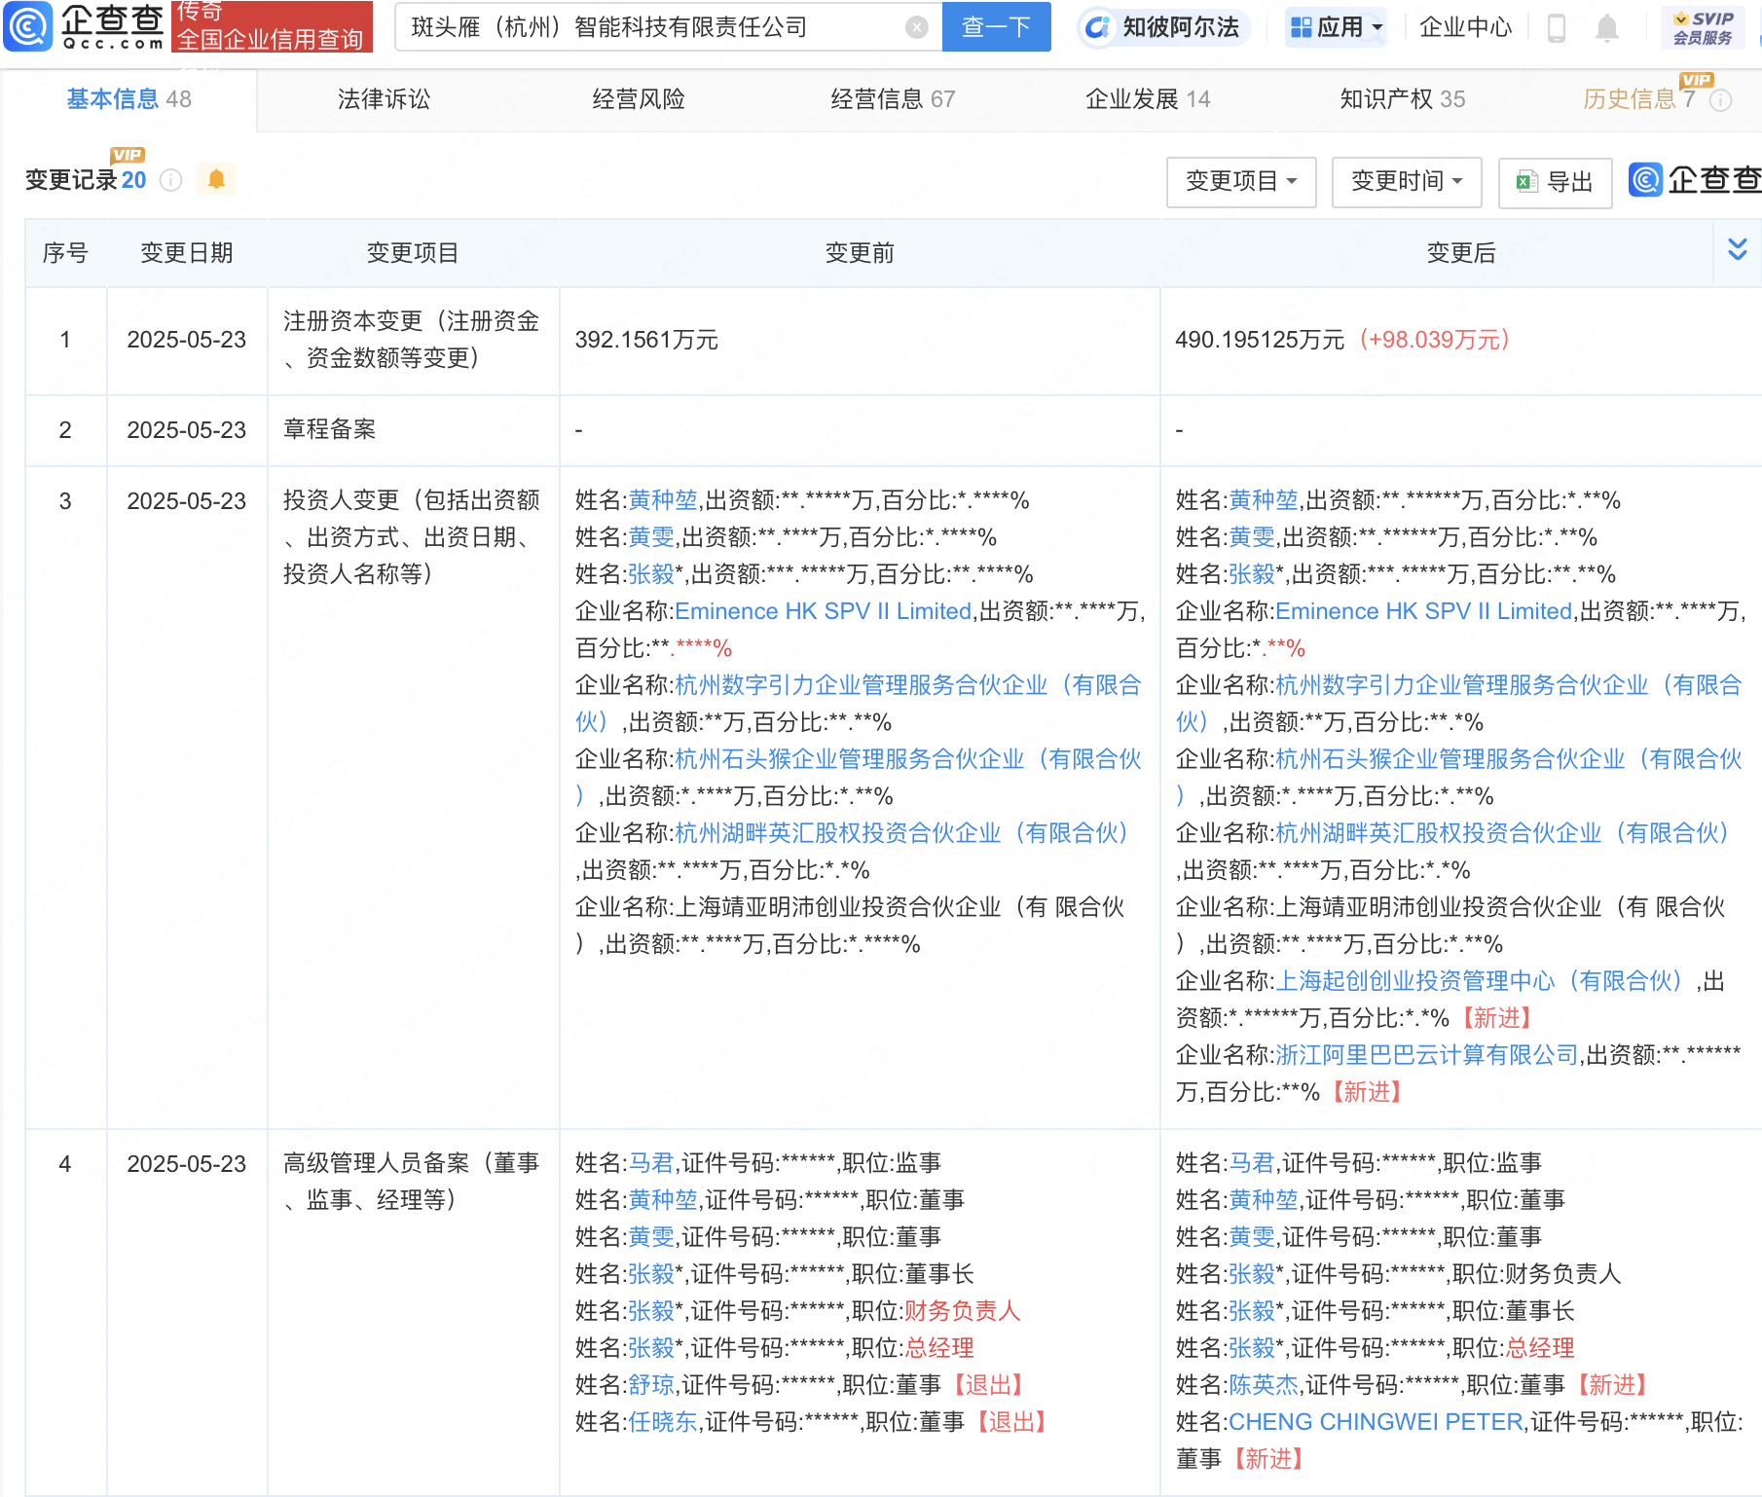Open notifications bell in header
1762x1497 pixels.
point(1607,27)
